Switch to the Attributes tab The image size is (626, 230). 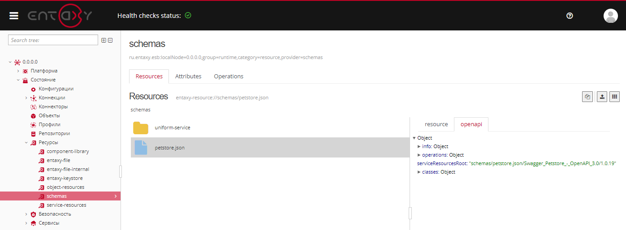click(x=188, y=77)
